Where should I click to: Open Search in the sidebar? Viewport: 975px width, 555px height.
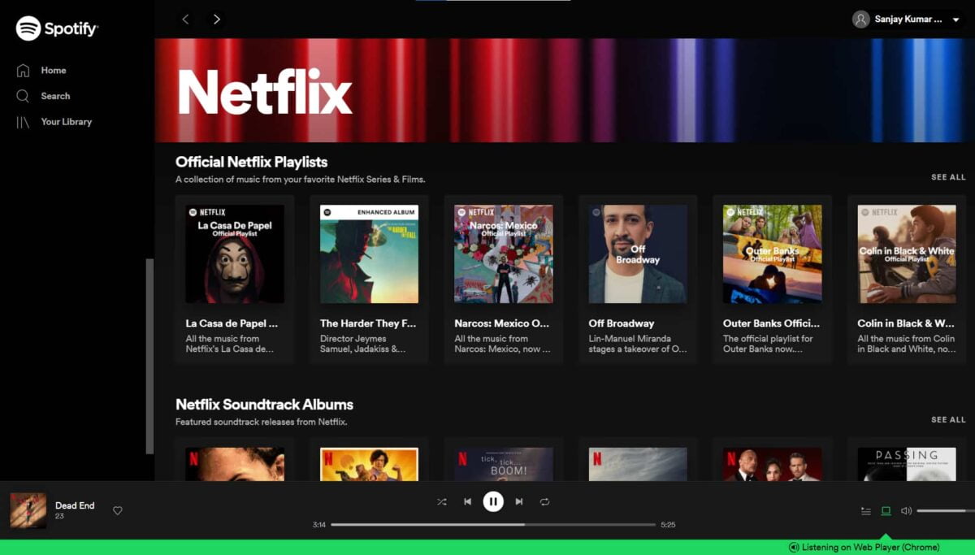click(55, 96)
